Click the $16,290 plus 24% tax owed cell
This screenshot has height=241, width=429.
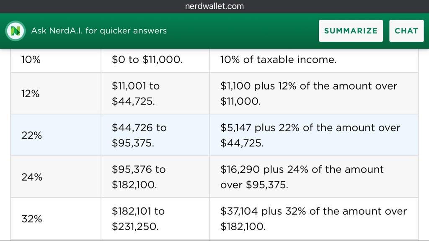point(314,177)
